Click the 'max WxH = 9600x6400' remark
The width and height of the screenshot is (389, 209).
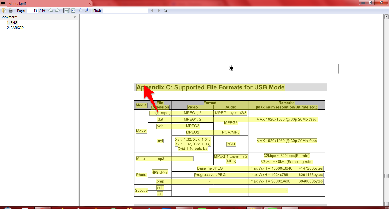point(270,181)
